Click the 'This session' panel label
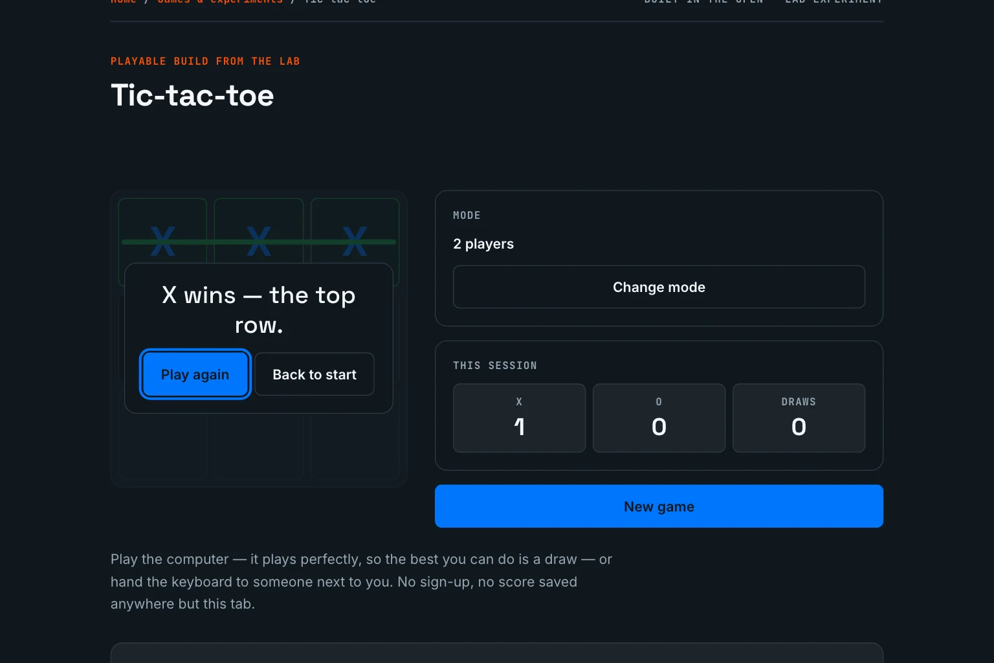Image resolution: width=994 pixels, height=663 pixels. 495,365
